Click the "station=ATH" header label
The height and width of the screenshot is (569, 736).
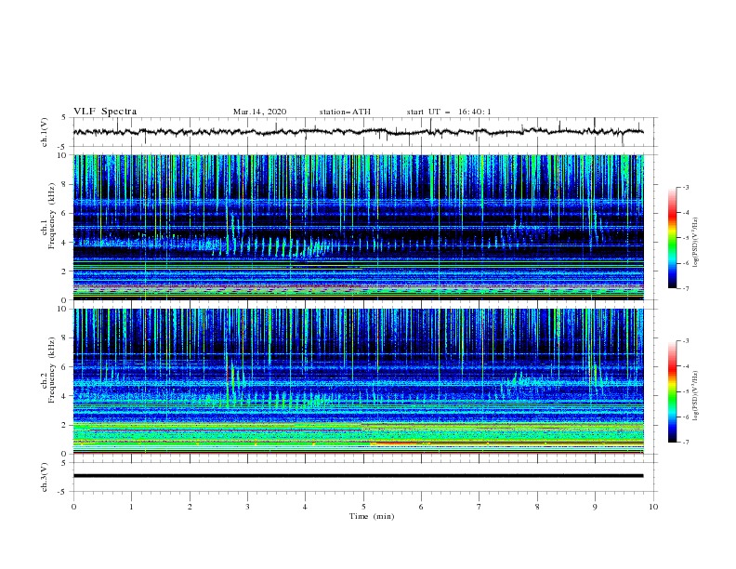345,112
